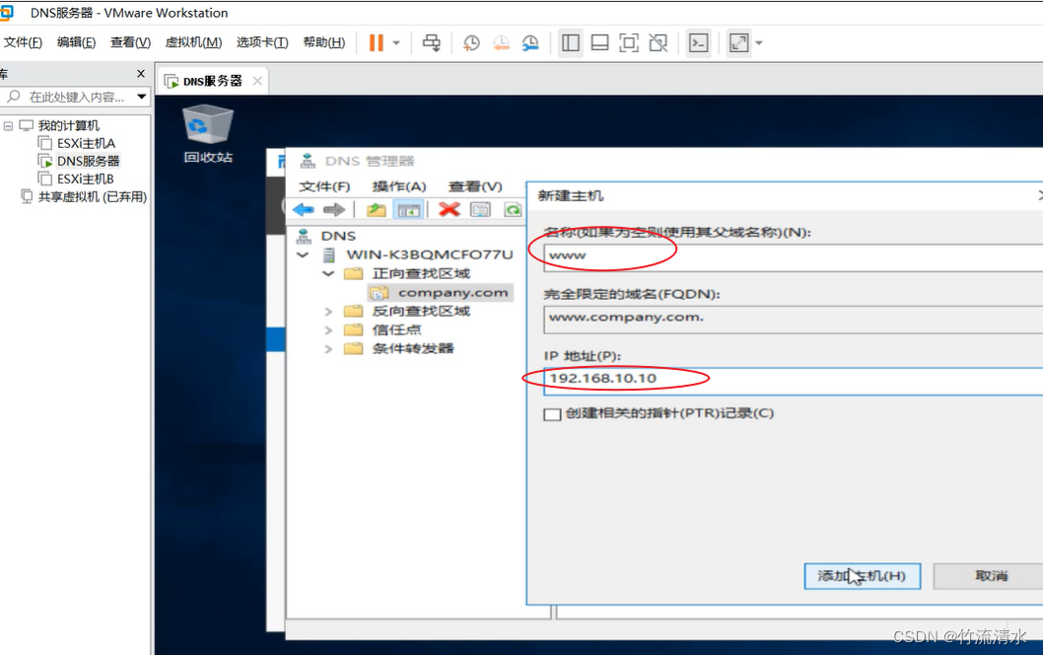Select 我的计算机 in the library tree
Image resolution: width=1043 pixels, height=655 pixels.
68,125
